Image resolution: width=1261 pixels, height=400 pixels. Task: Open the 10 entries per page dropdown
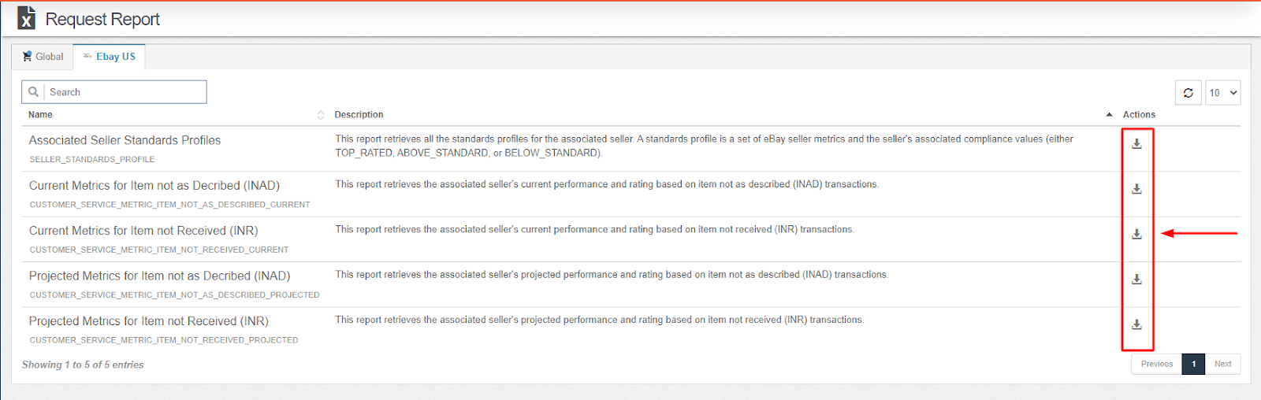tap(1222, 93)
